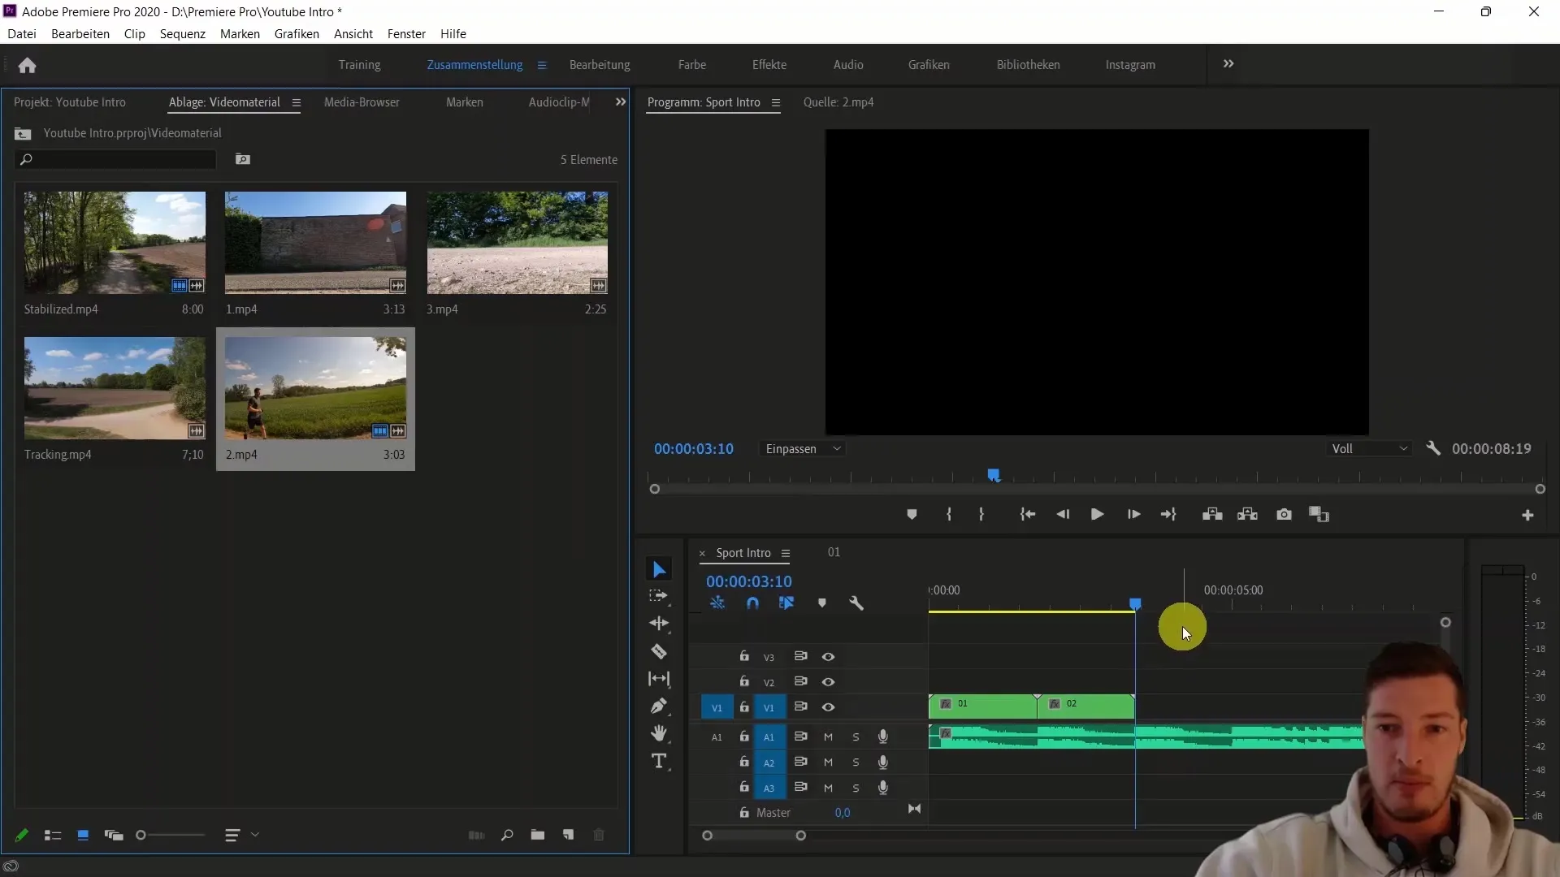Open the Quelle 2.mp4 tab
Image resolution: width=1560 pixels, height=877 pixels.
838,102
